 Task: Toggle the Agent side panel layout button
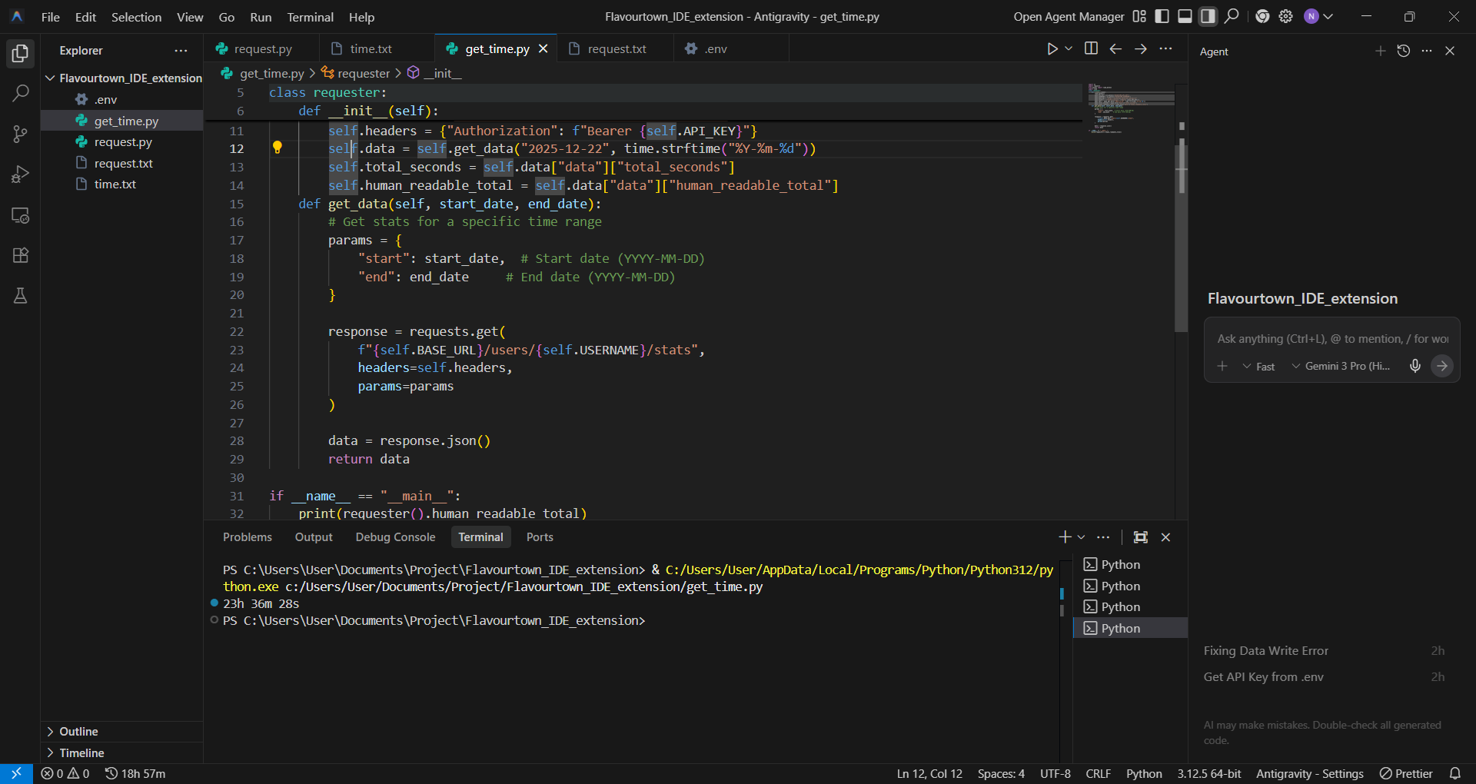(1208, 16)
